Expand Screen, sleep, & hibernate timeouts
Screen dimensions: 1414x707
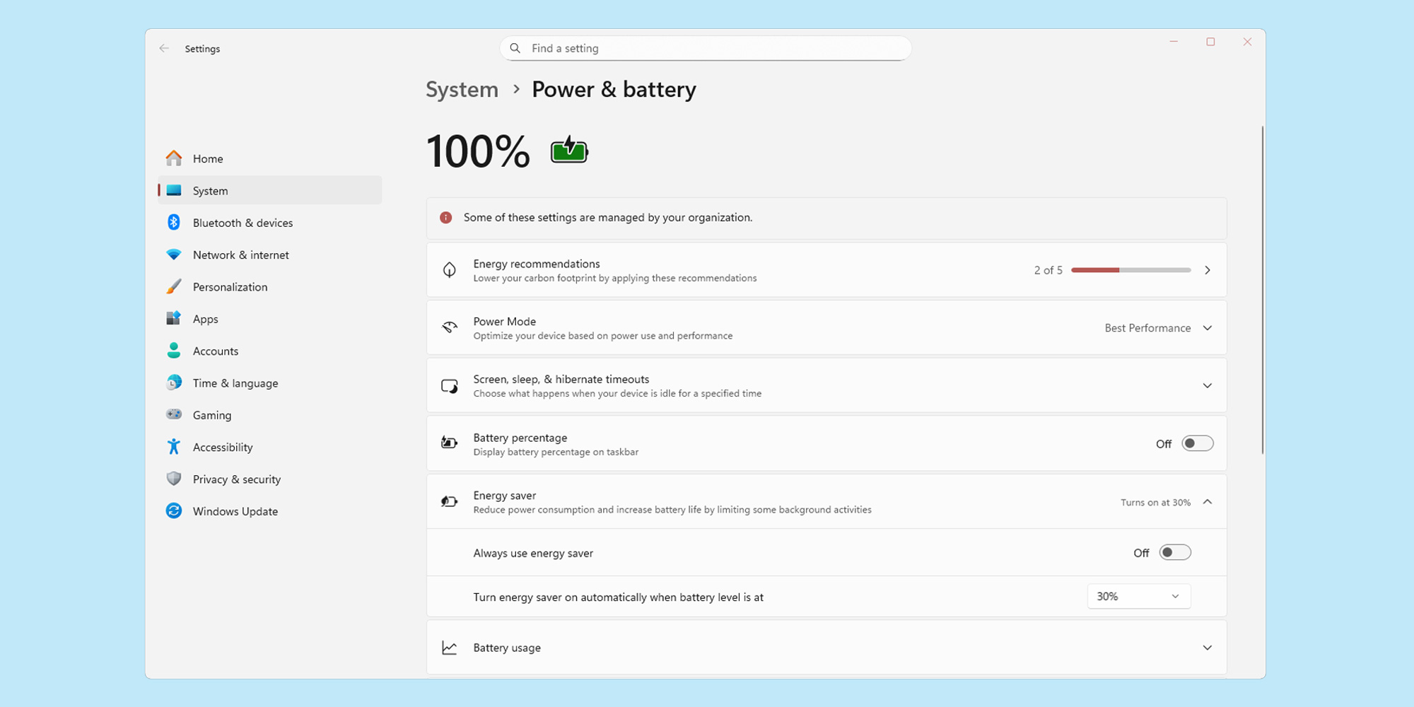coord(1208,385)
